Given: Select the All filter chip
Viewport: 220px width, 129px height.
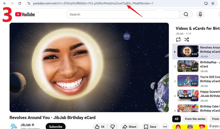Looking at the screenshot, I should (176, 119).
